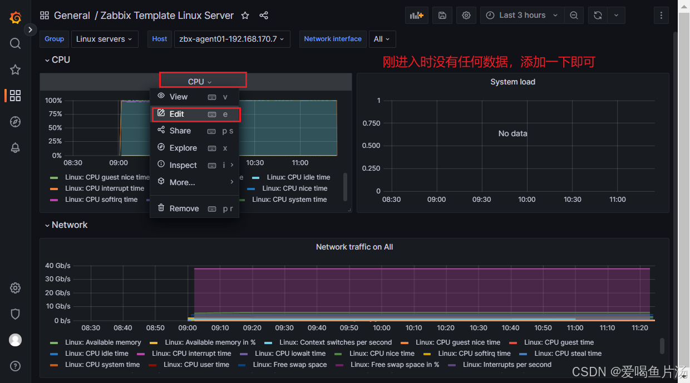
Task: Refresh the dashboard
Action: click(x=598, y=16)
